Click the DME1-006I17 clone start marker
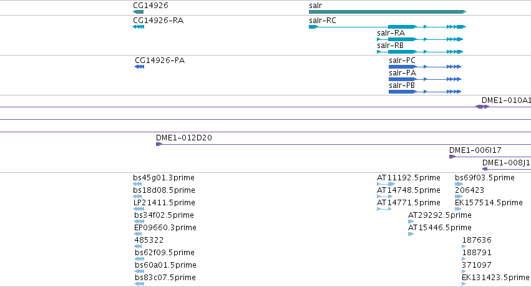 tap(452, 157)
